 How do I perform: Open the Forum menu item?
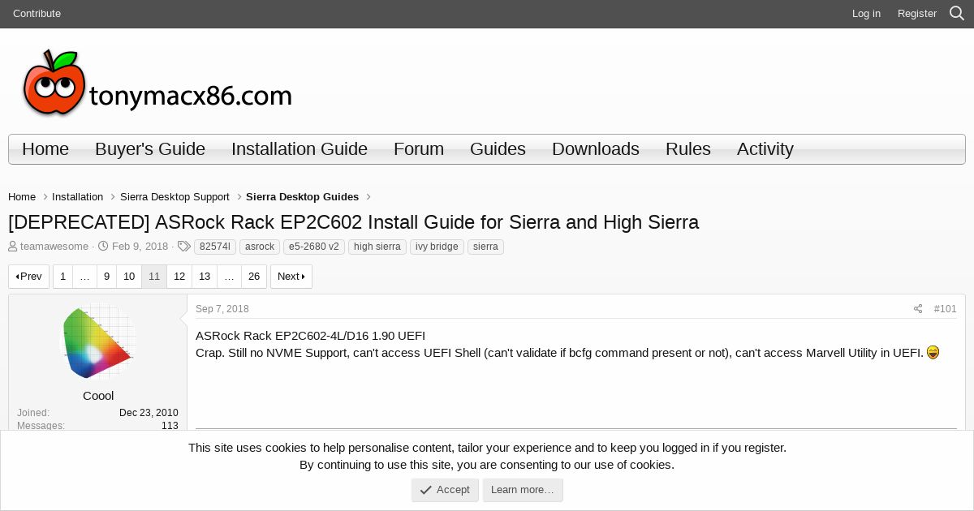(419, 149)
